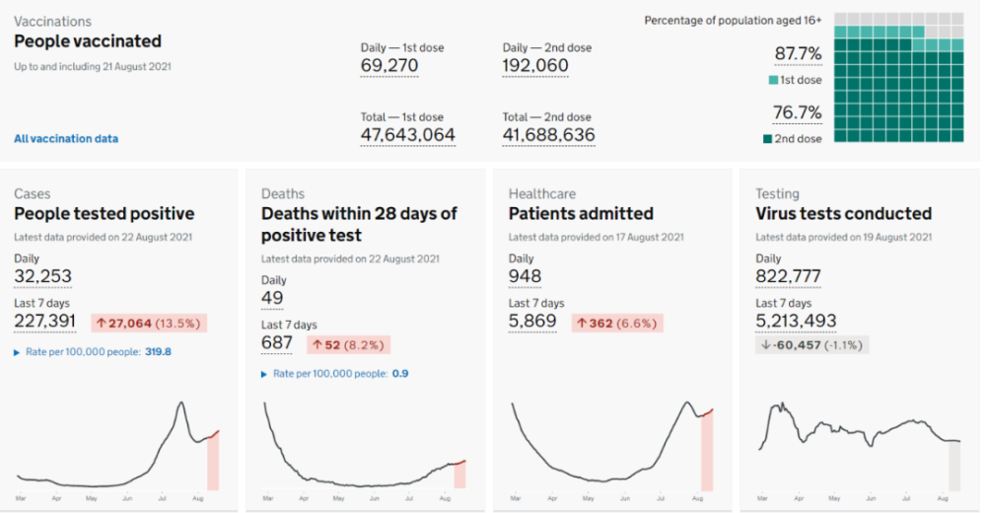The image size is (986, 513).
Task: Click the 2nd dose dark green legend square
Action: 767,139
